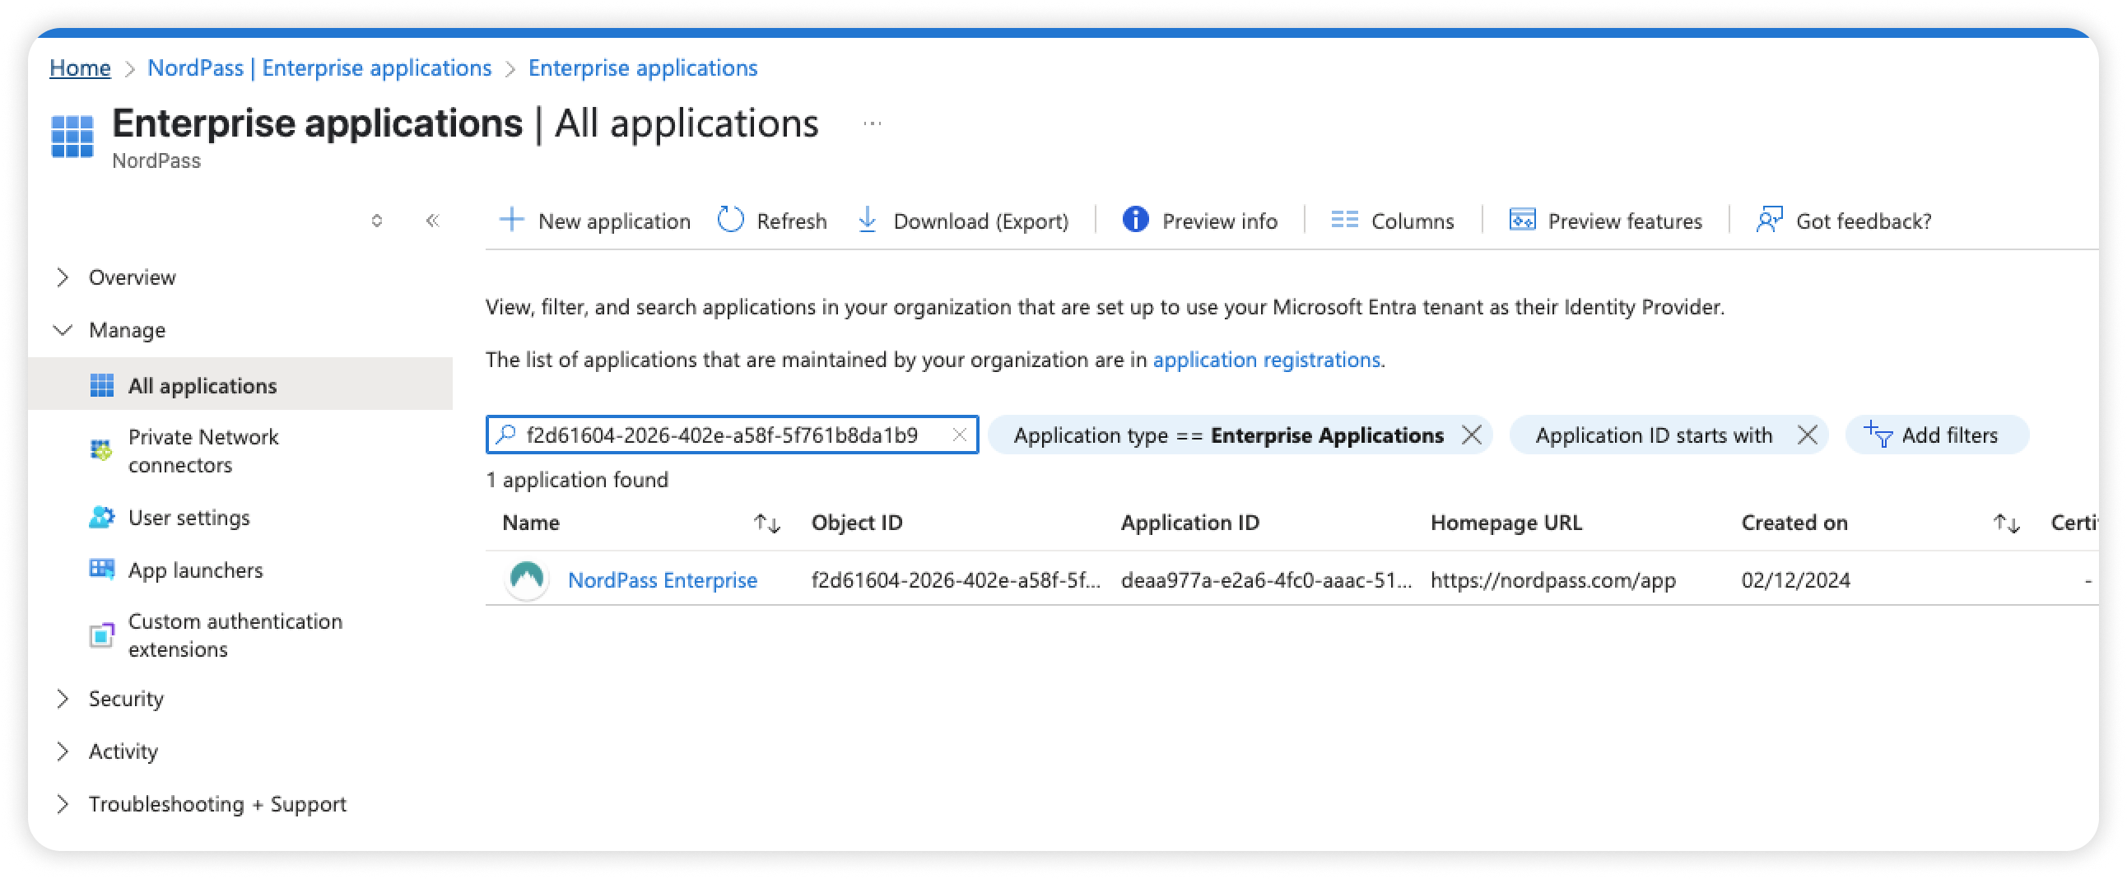Click object ID cell f2d61604-2026-402e-a58f-5f...
Image resolution: width=2127 pixels, height=879 pixels.
[956, 580]
